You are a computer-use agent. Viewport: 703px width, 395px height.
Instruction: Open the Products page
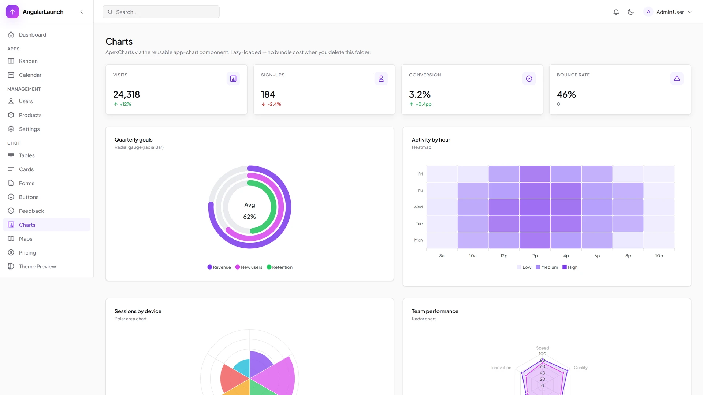47,115
